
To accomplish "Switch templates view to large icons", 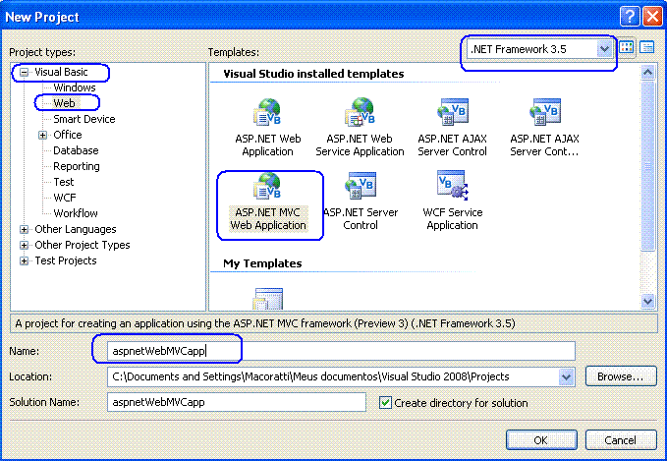I will pyautogui.click(x=626, y=47).
